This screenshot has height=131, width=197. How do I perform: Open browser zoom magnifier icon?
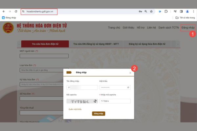coord(146,11)
